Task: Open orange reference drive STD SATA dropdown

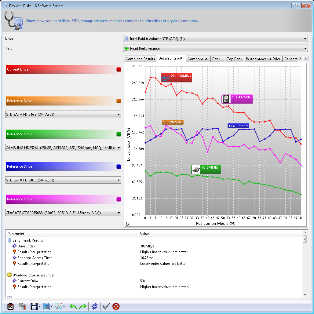Action: click(63, 114)
